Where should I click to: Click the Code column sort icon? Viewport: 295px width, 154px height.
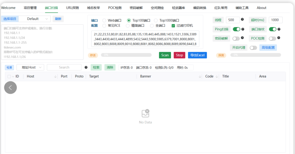point(217,76)
